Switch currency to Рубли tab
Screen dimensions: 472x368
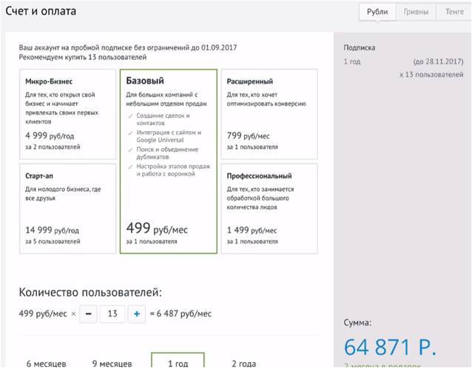[377, 13]
